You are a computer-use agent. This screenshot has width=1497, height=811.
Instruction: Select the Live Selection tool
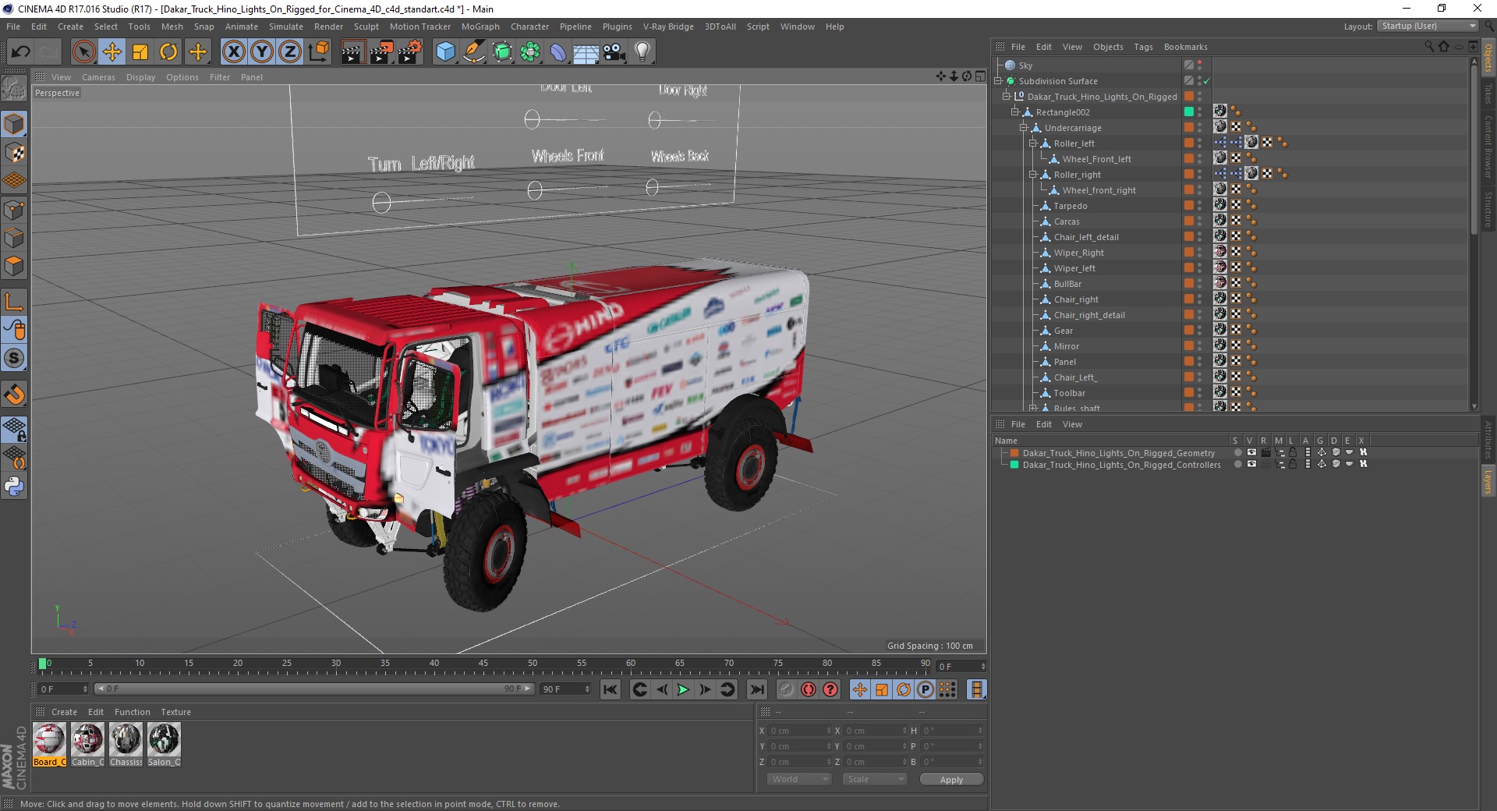coord(83,52)
